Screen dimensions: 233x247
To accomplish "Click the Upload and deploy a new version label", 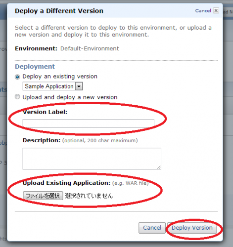I will [70, 97].
